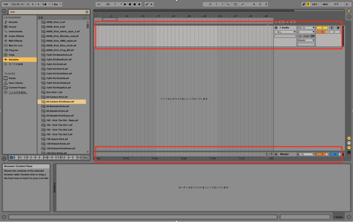
Task: Click the TAP tempo button
Action: pyautogui.click(x=6, y=4)
